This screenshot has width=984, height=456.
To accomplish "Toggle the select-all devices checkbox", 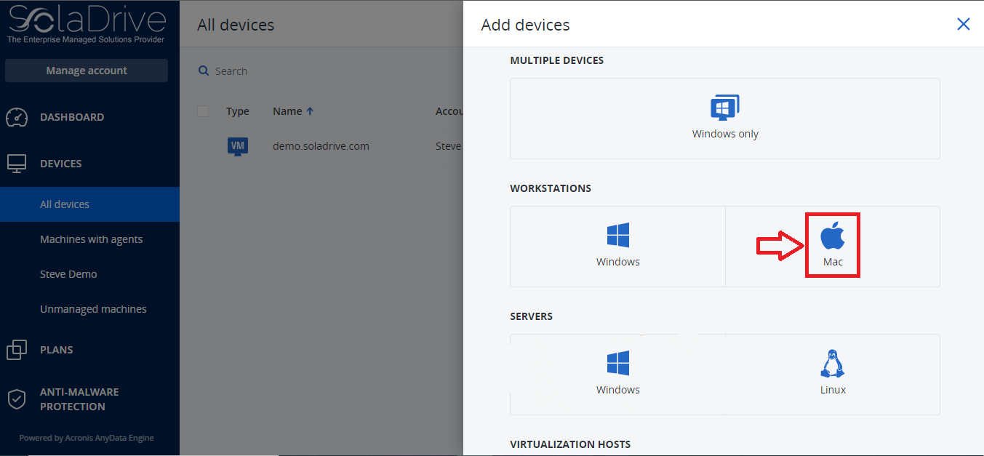I will click(203, 111).
